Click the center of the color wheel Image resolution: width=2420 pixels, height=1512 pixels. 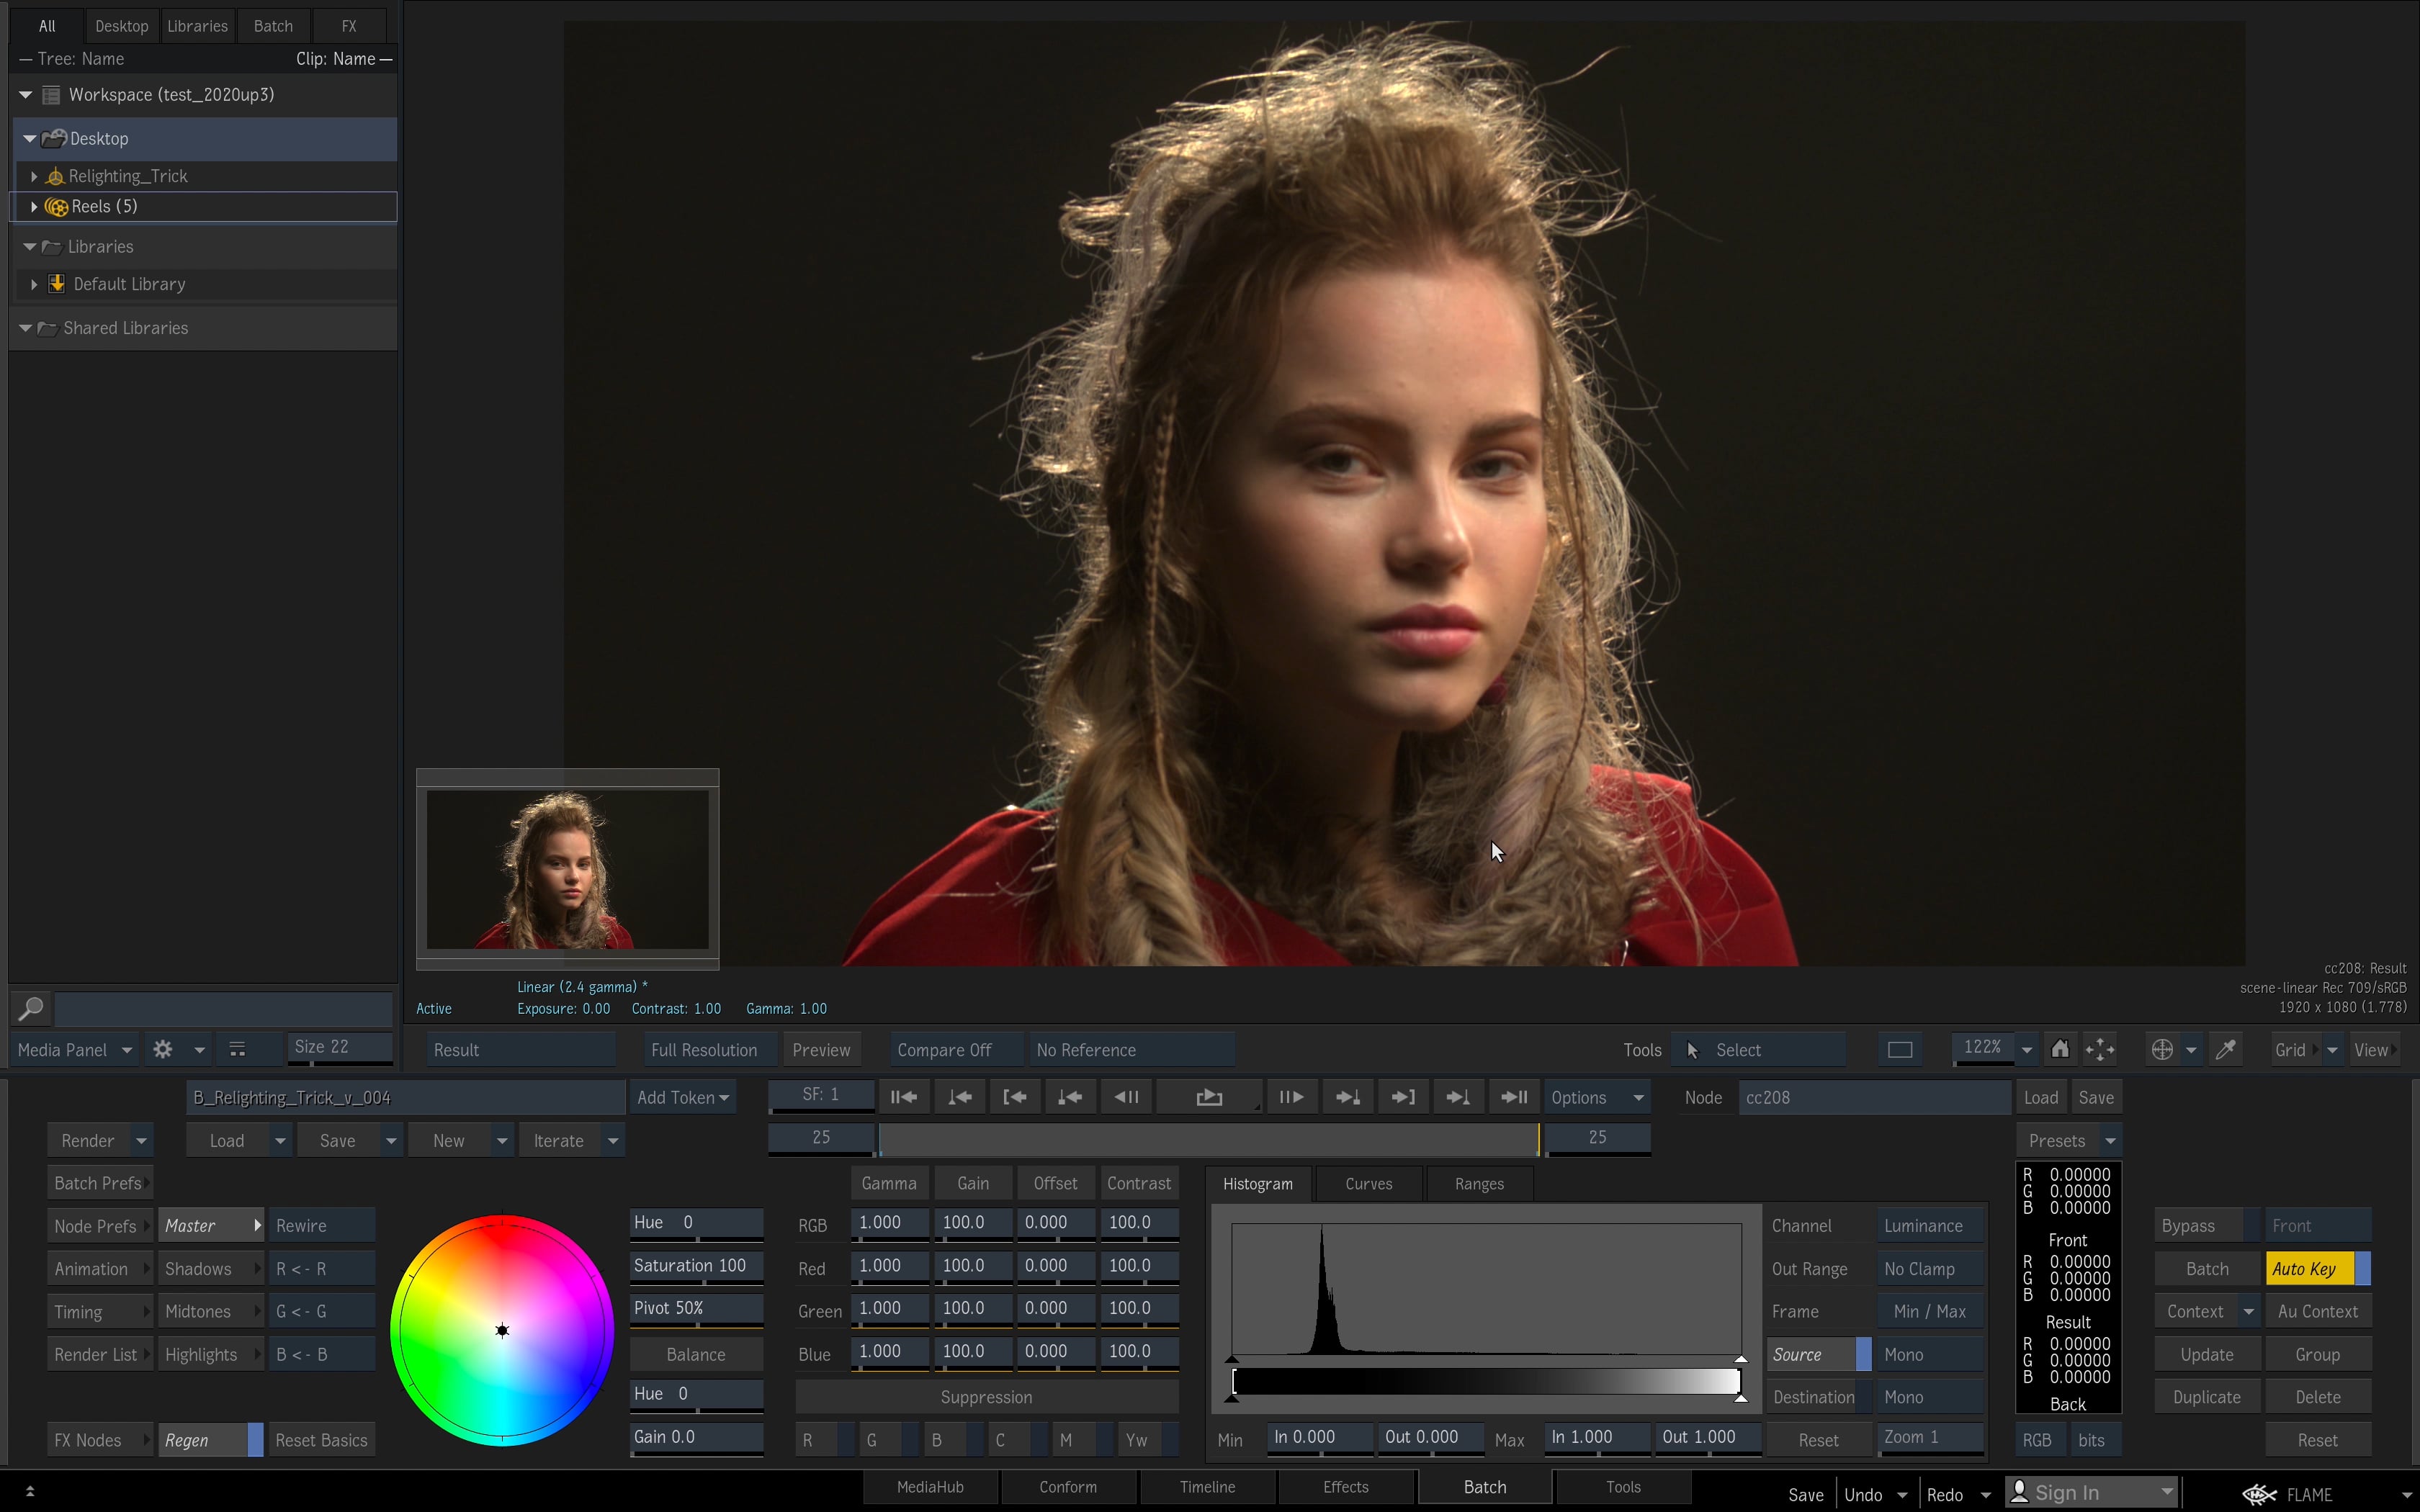(501, 1330)
